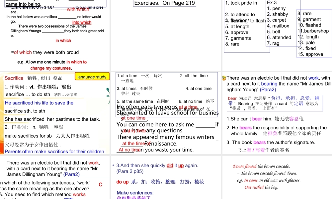Screen dimensions: 332x199
Task: Click the underlined word 'did' in blue sentence
Action: tap(170, 166)
